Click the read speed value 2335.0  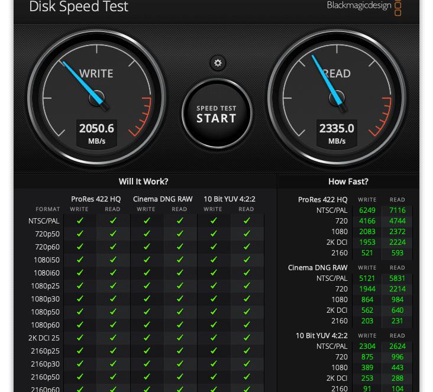[337, 128]
